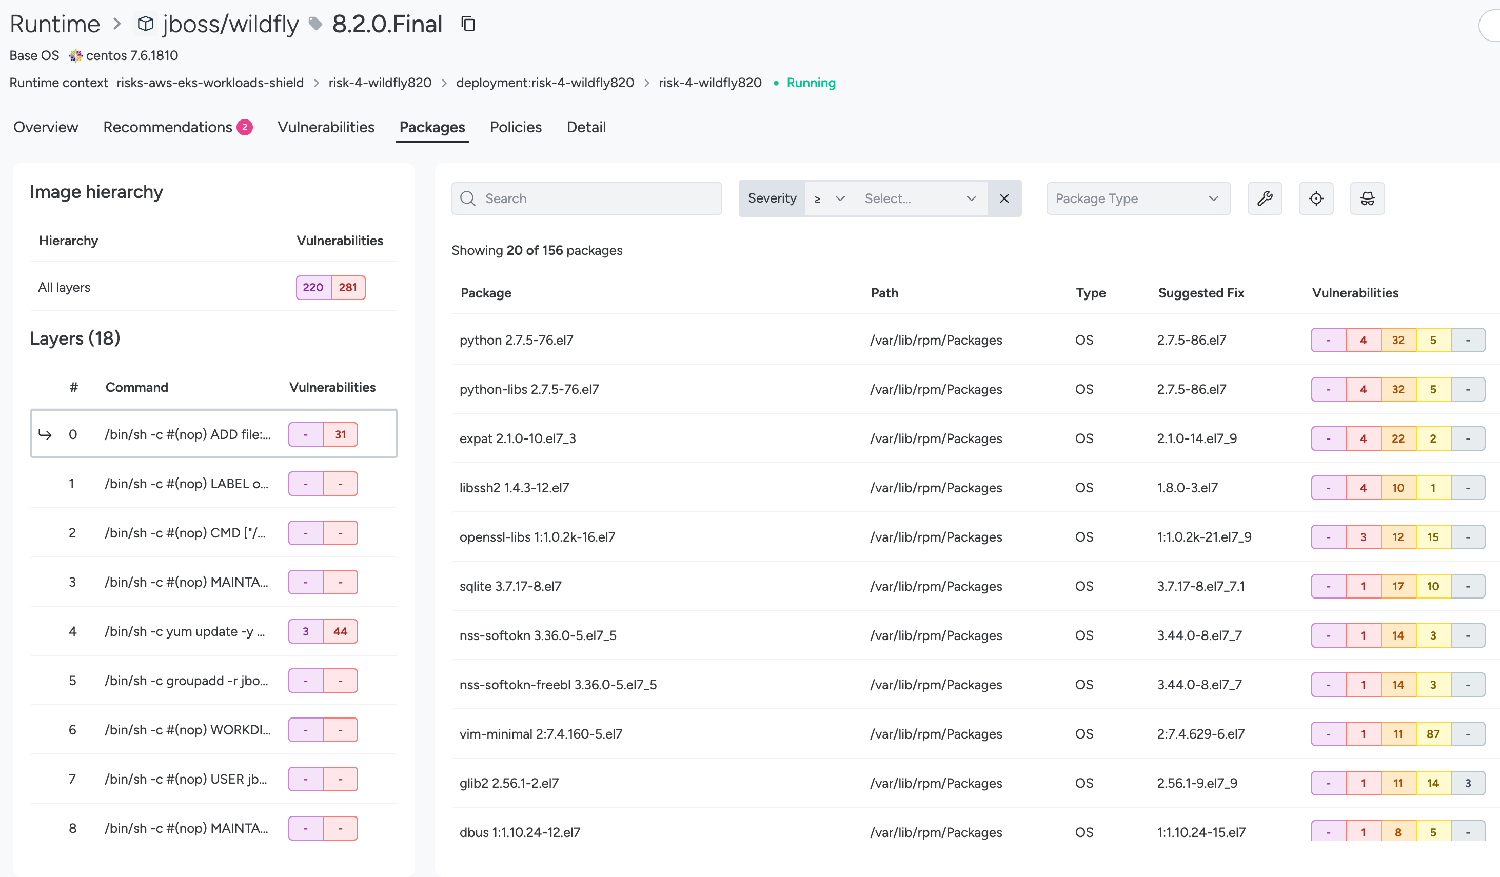Click suggested fix 1.8.0-3.el7 for libssh2
This screenshot has width=1500, height=877.
1187,487
